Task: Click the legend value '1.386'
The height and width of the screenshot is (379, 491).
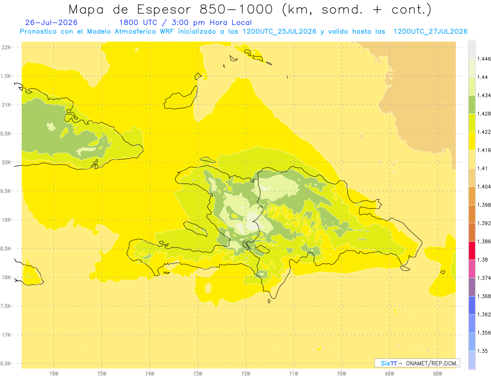Action: pos(484,242)
